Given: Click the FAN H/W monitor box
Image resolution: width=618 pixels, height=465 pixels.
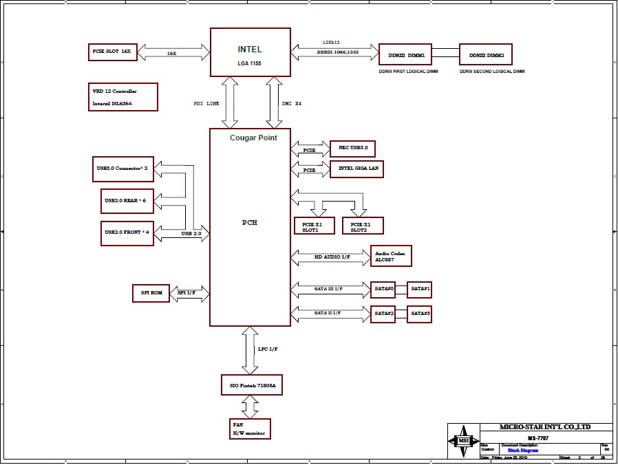Looking at the screenshot, I should click(x=250, y=429).
